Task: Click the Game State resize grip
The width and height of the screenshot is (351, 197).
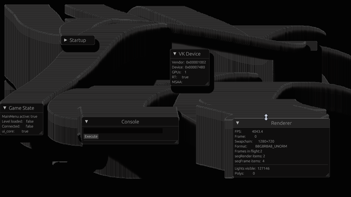Action: [x=41, y=132]
